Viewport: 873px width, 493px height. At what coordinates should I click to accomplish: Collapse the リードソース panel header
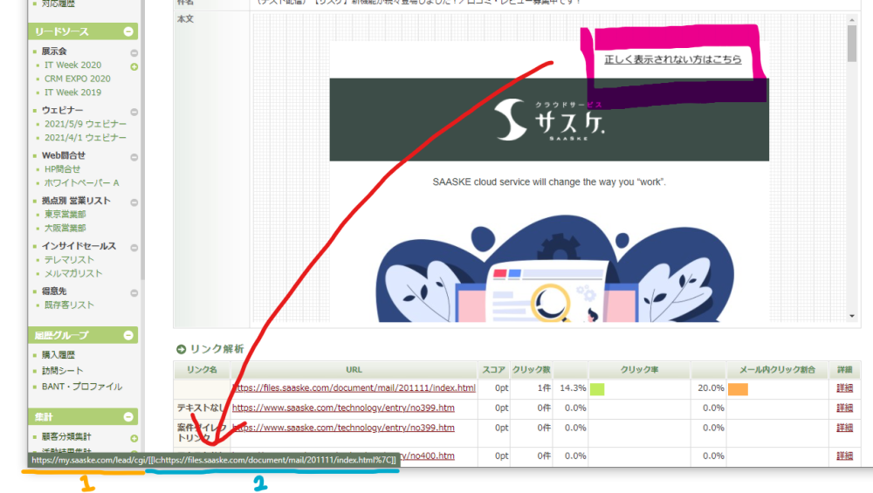click(128, 31)
